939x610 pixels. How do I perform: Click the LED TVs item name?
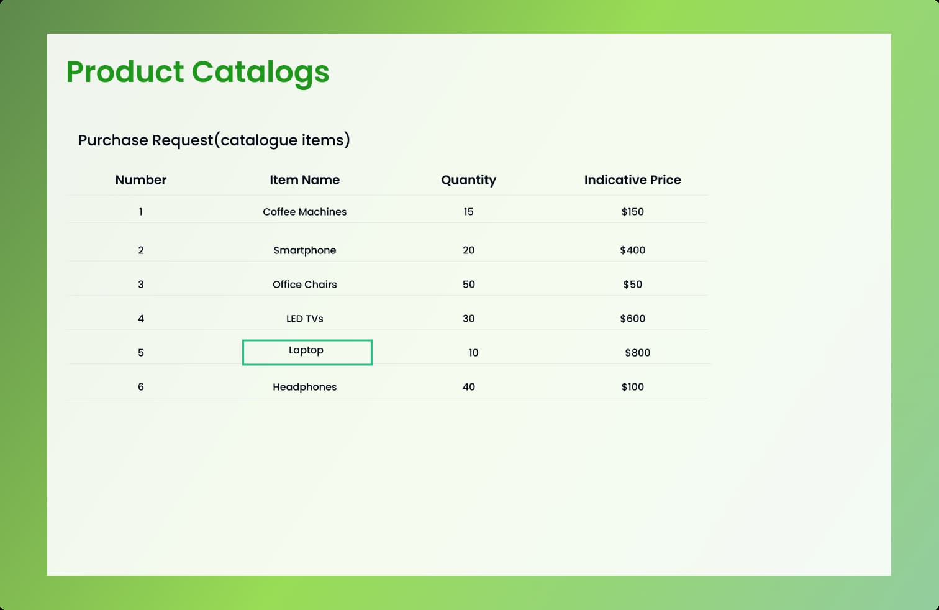pos(304,319)
